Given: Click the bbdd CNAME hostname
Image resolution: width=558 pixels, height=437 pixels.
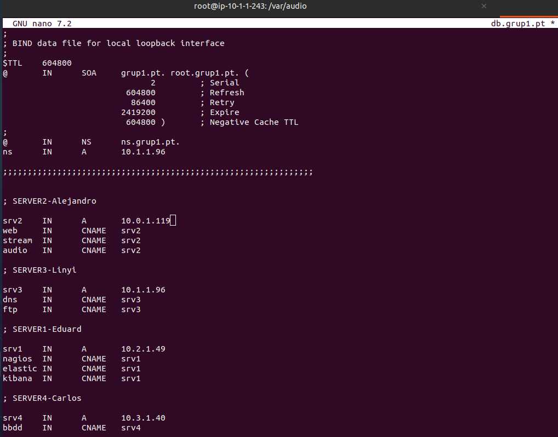Looking at the screenshot, I should [x=13, y=428].
